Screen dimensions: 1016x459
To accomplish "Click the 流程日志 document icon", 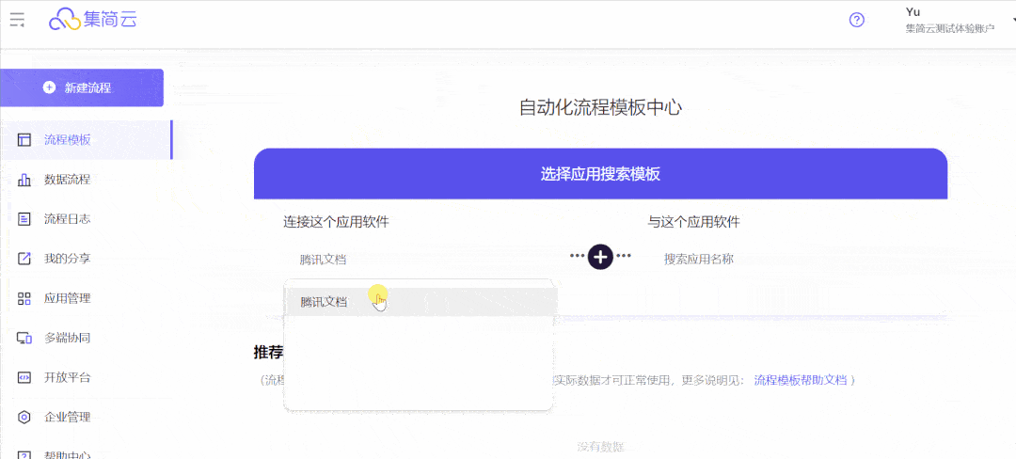I will pyautogui.click(x=24, y=219).
